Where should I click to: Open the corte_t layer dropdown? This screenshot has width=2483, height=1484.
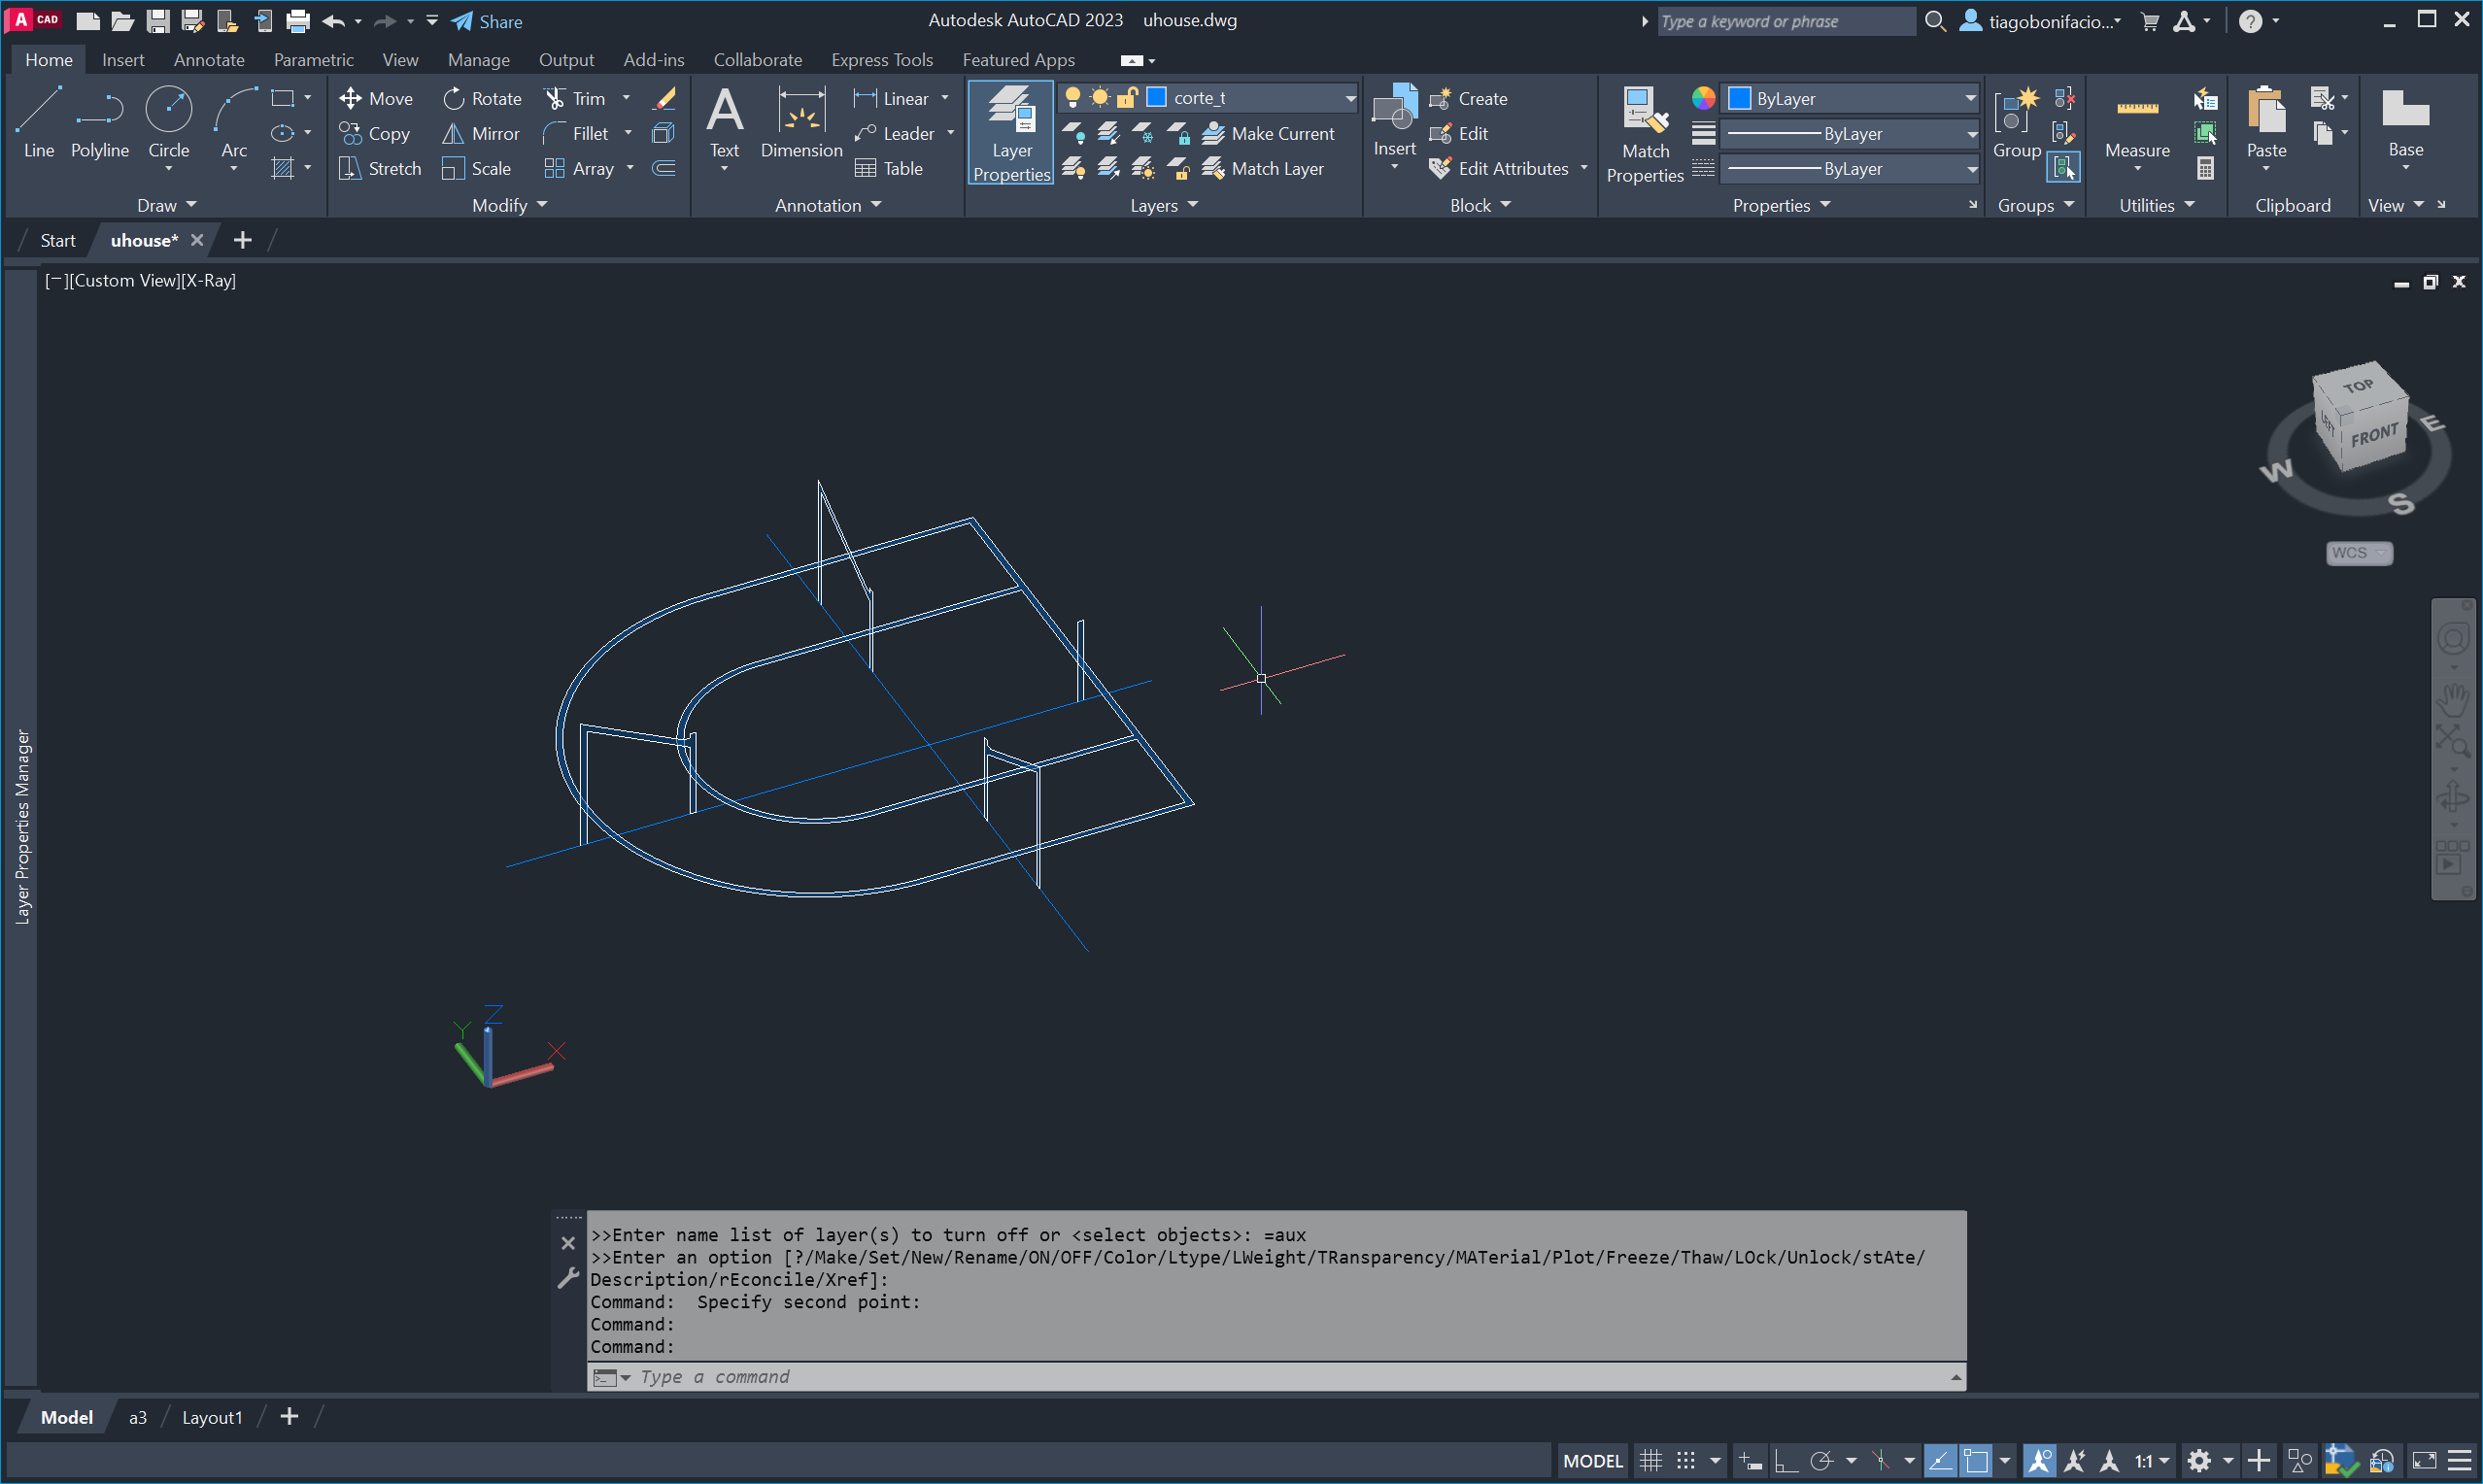point(1349,98)
